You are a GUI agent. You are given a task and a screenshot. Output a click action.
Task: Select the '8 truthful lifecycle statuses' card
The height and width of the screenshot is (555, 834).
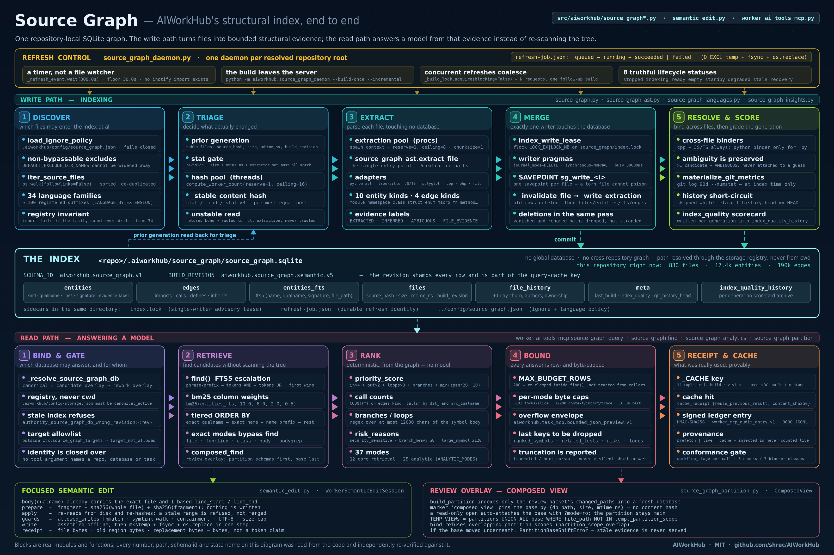pyautogui.click(x=715, y=75)
